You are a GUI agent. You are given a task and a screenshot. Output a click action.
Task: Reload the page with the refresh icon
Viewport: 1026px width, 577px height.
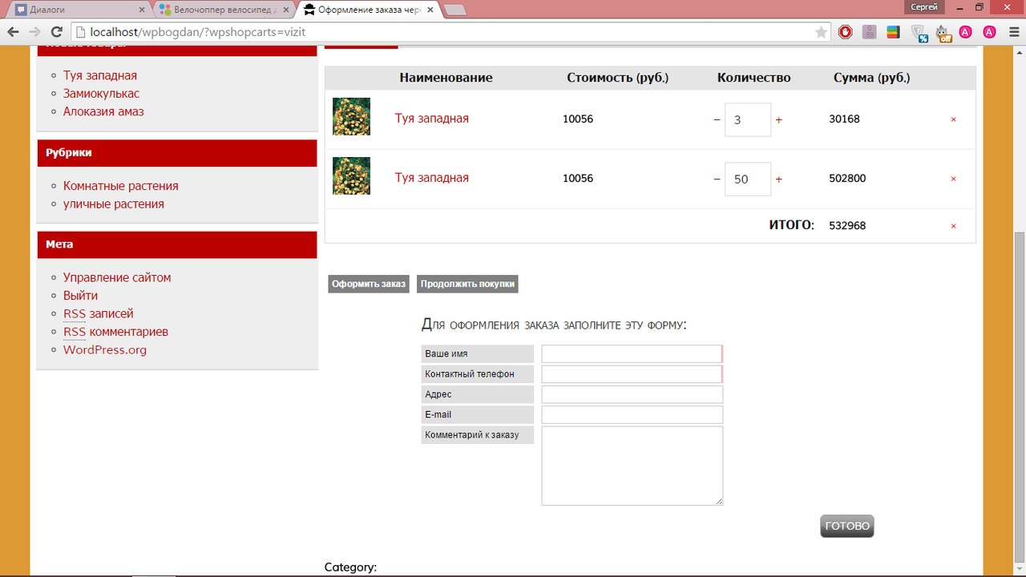(x=56, y=32)
